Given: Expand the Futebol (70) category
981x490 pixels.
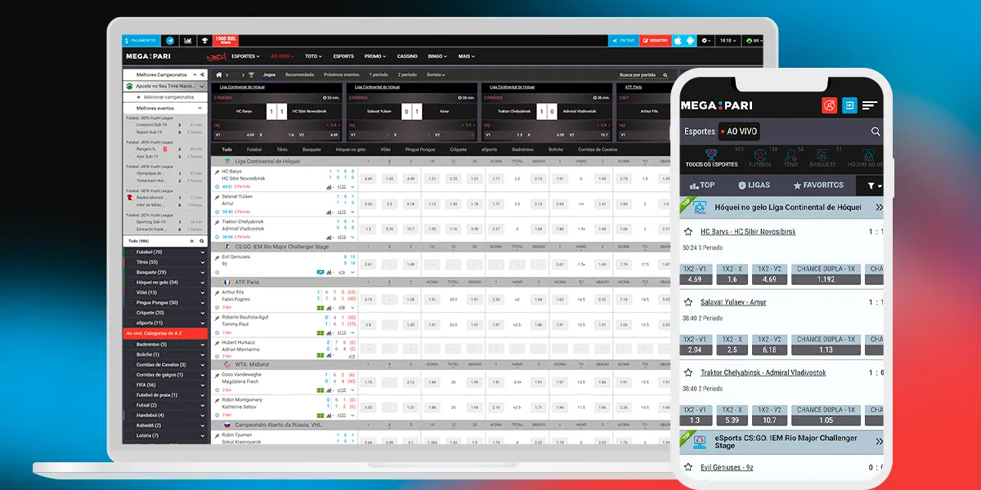Looking at the screenshot, I should coord(203,252).
